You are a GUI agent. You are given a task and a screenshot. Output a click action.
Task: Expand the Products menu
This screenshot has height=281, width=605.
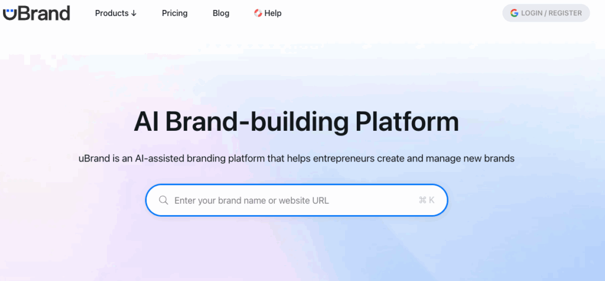tap(116, 13)
